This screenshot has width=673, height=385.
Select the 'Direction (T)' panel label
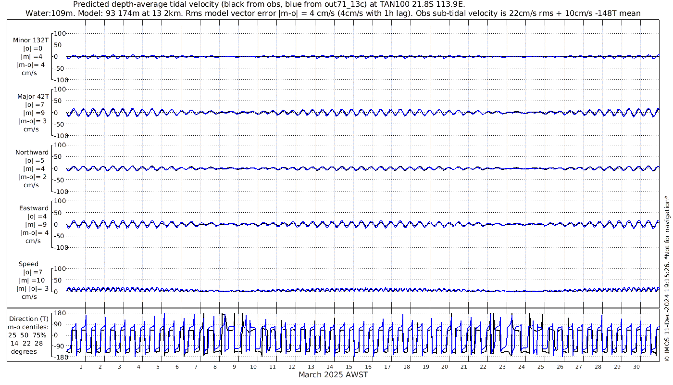29,319
